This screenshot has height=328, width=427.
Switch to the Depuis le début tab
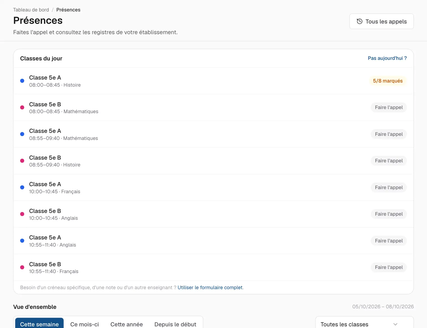click(x=175, y=324)
